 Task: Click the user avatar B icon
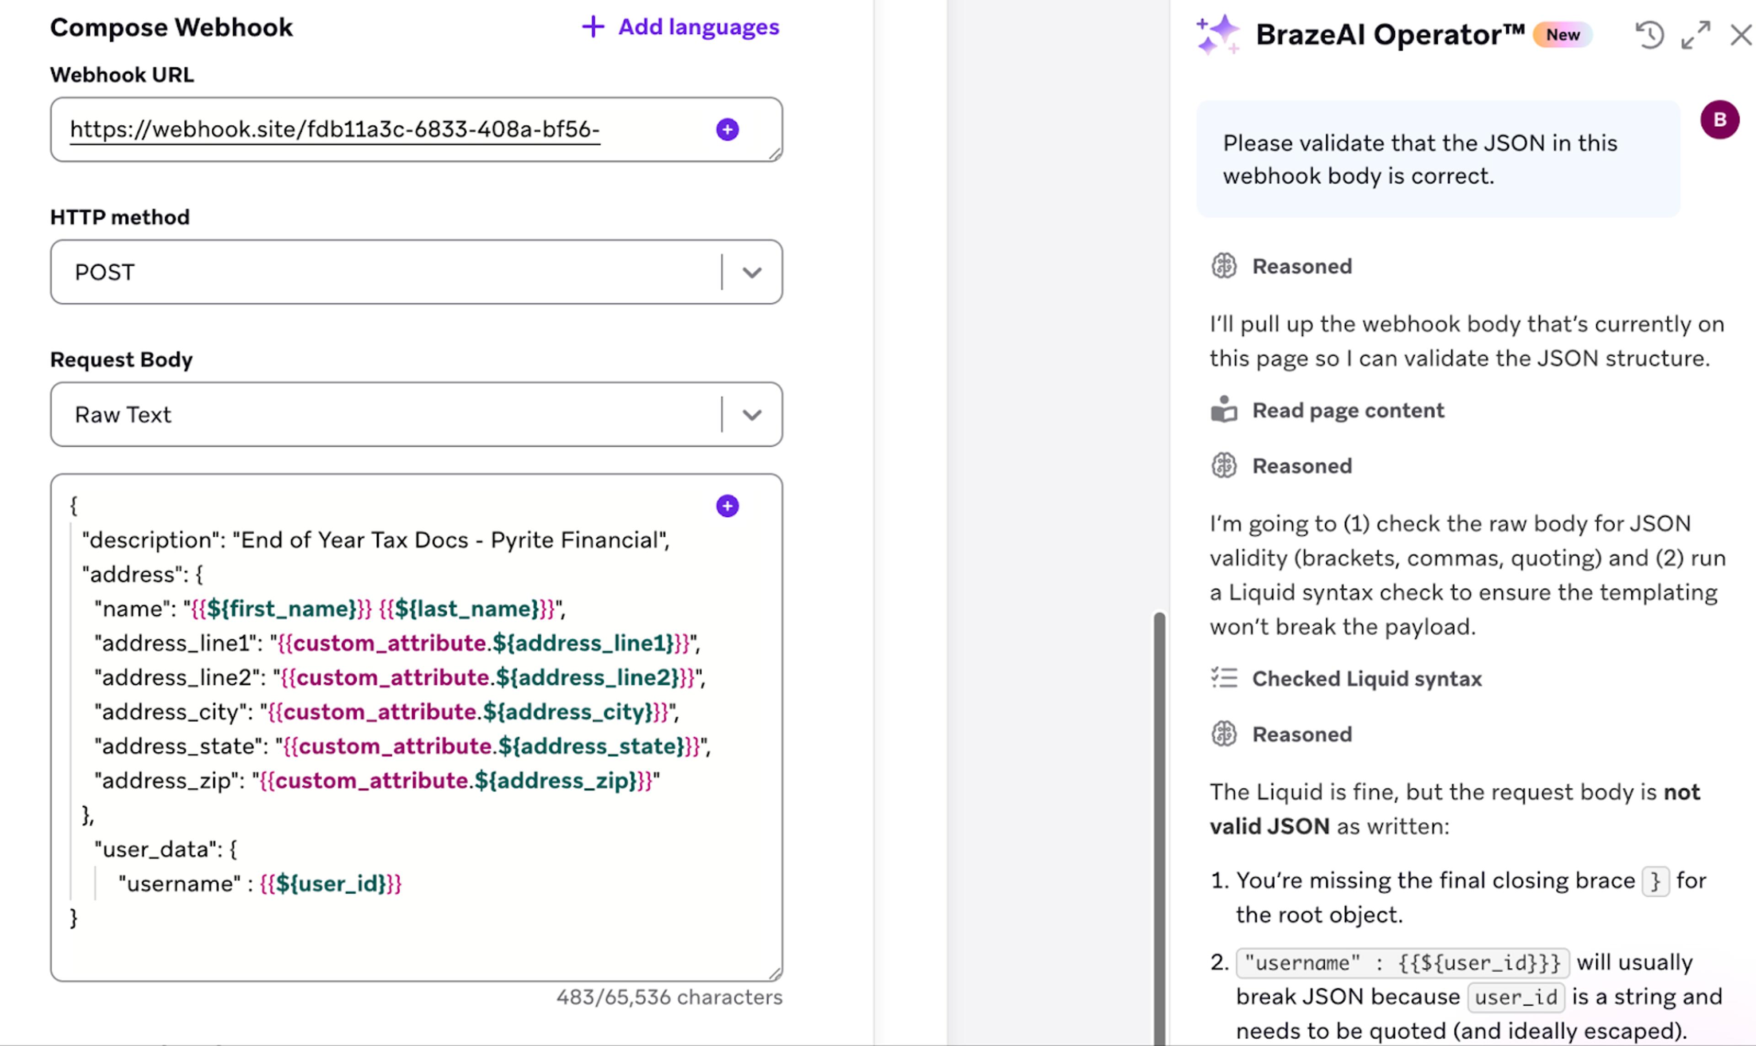pos(1720,120)
